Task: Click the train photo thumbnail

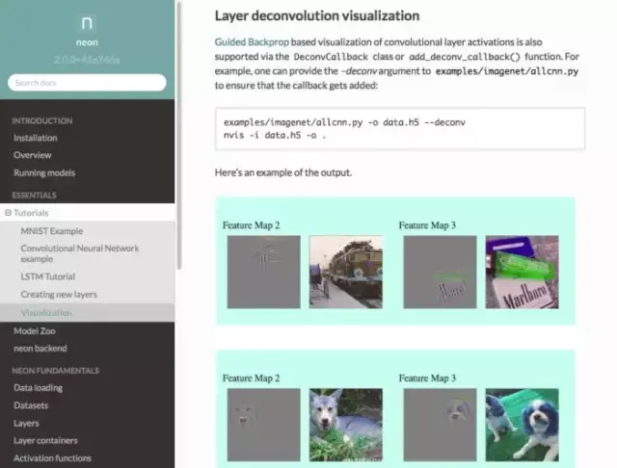Action: click(345, 272)
